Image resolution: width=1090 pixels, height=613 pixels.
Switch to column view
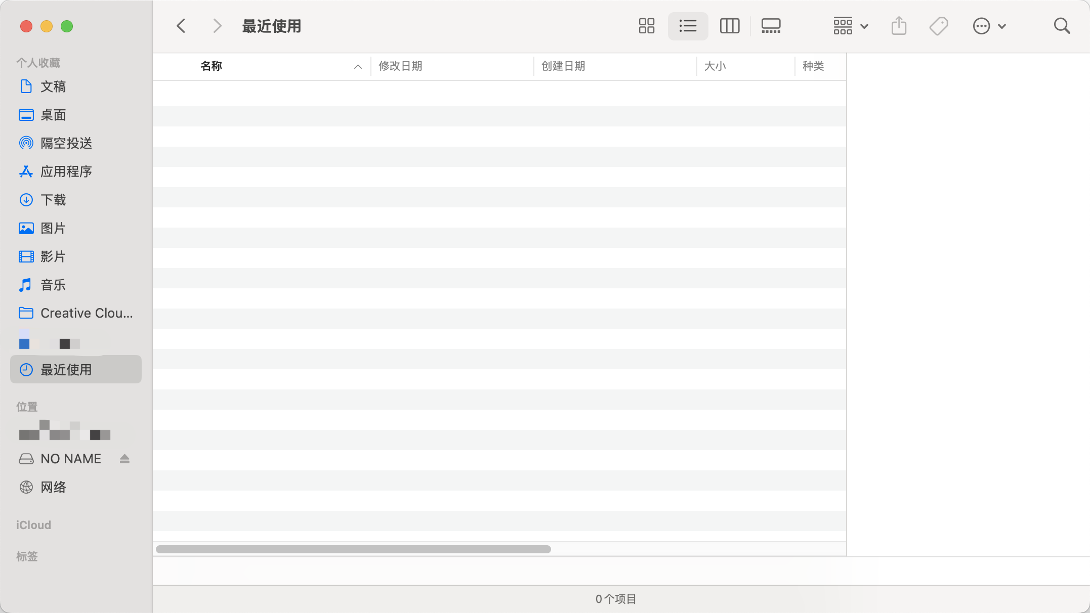pos(729,26)
